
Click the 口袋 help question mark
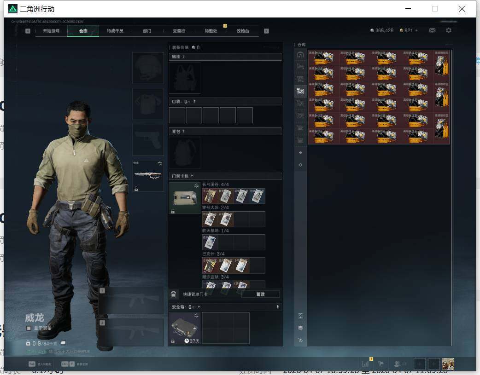194,102
